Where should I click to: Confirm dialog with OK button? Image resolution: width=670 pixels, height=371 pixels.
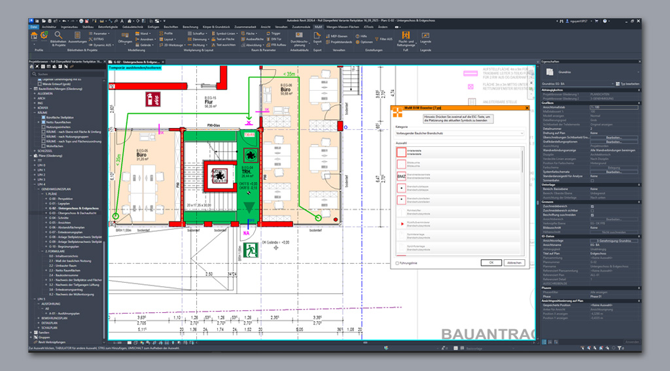[491, 263]
